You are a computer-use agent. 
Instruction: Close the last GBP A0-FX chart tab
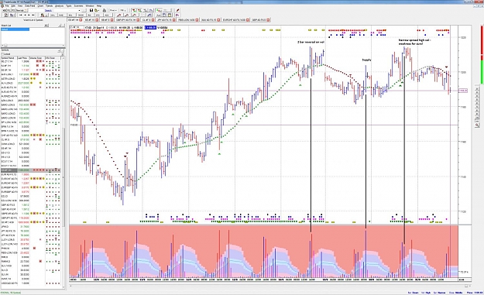coord(268,20)
